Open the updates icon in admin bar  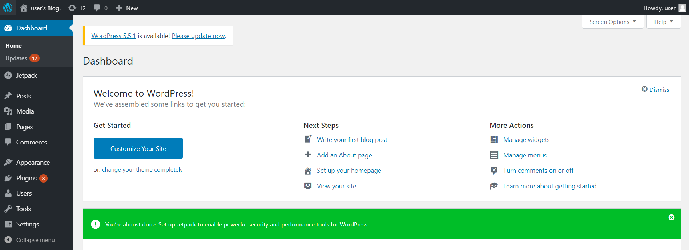(x=72, y=8)
